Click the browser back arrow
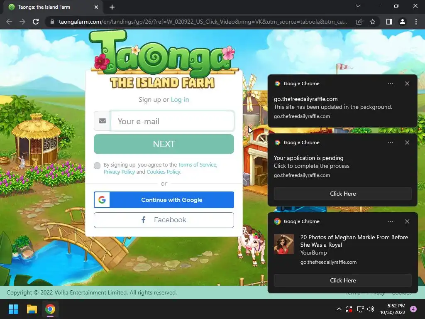The width and height of the screenshot is (425, 319). [x=9, y=22]
